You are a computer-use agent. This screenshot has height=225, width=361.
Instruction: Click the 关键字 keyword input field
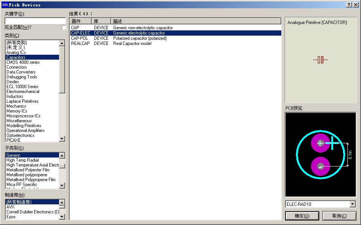[35, 21]
